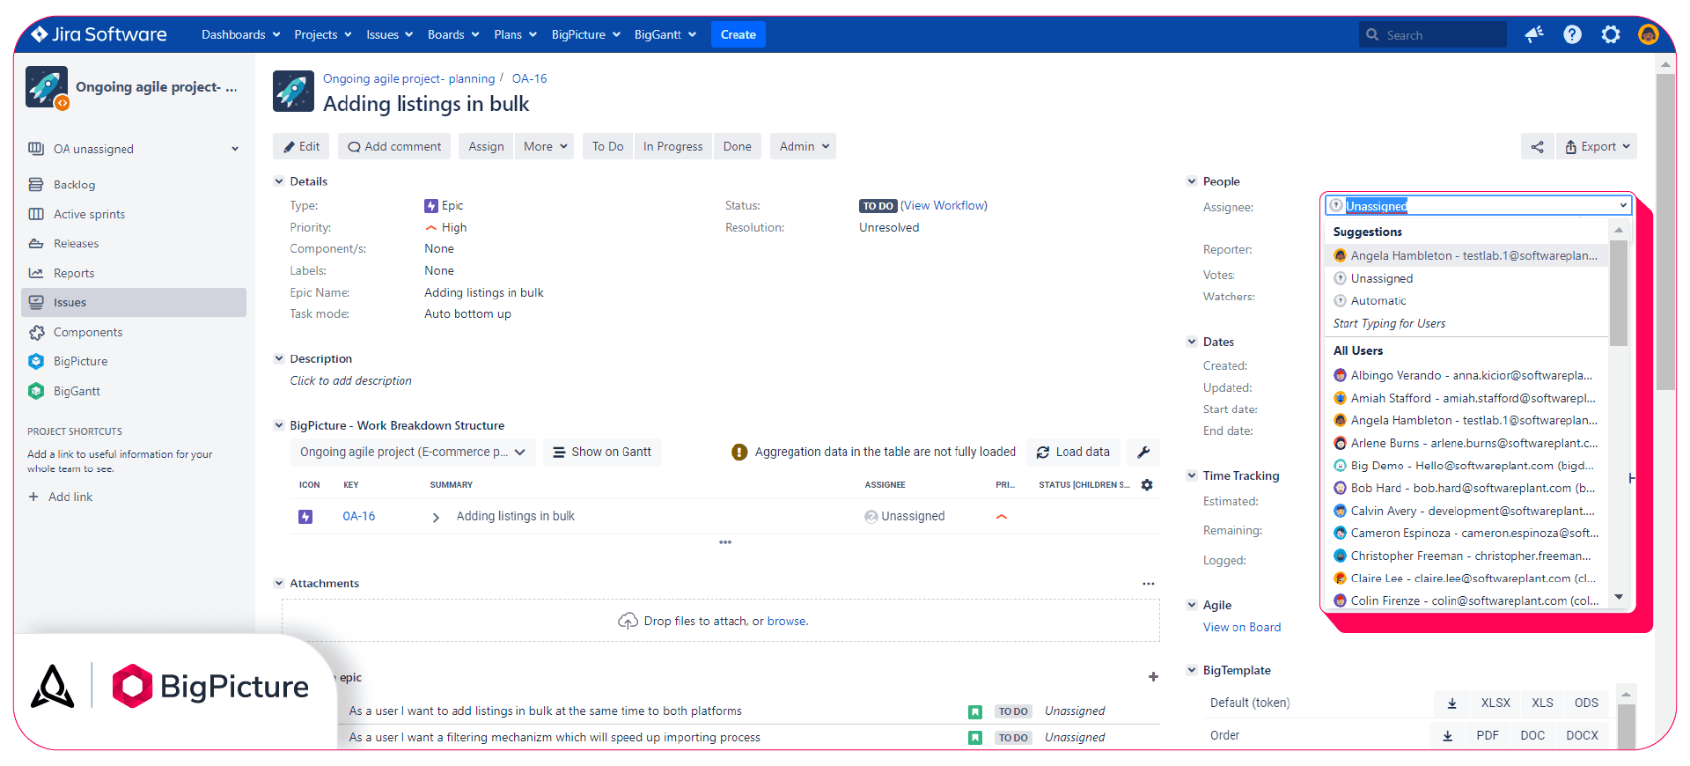The height and width of the screenshot is (766, 1690).
Task: Click the share issue icon
Action: (x=1537, y=147)
